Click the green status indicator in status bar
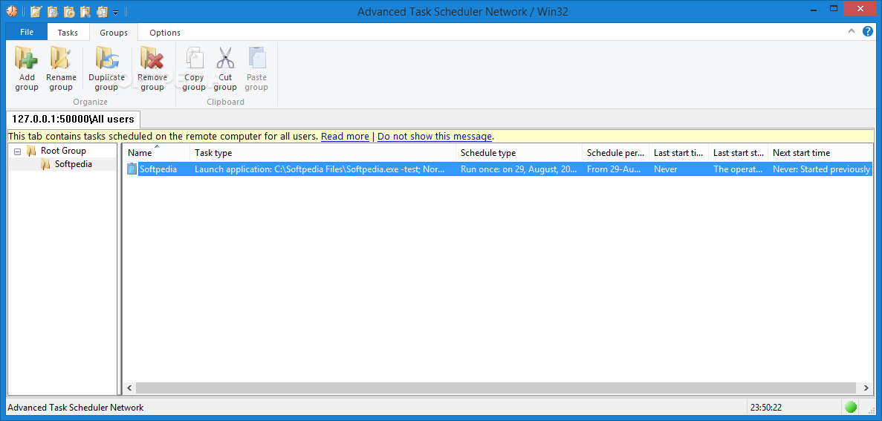Viewport: 882px width, 421px height. point(851,406)
